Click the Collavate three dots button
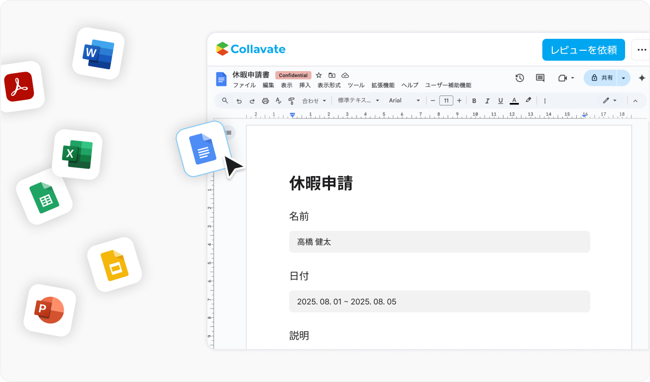 [x=641, y=50]
